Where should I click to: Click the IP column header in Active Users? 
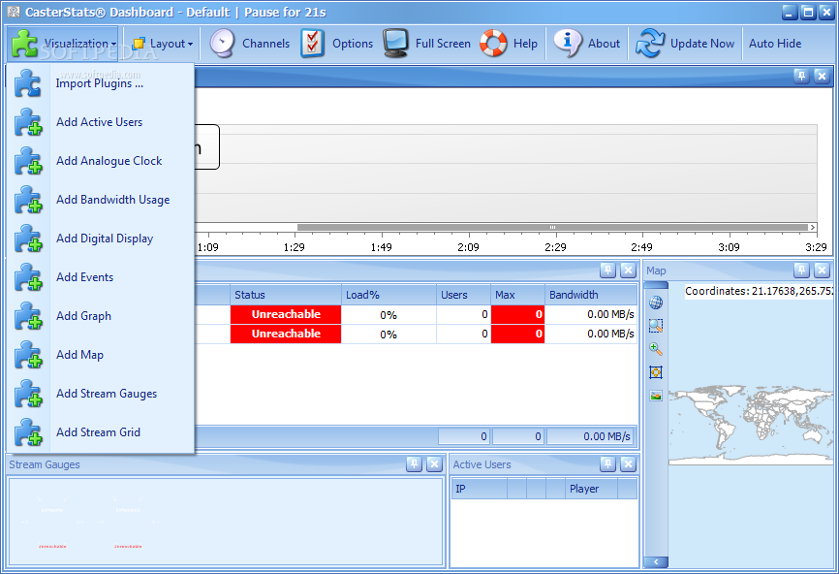point(480,489)
